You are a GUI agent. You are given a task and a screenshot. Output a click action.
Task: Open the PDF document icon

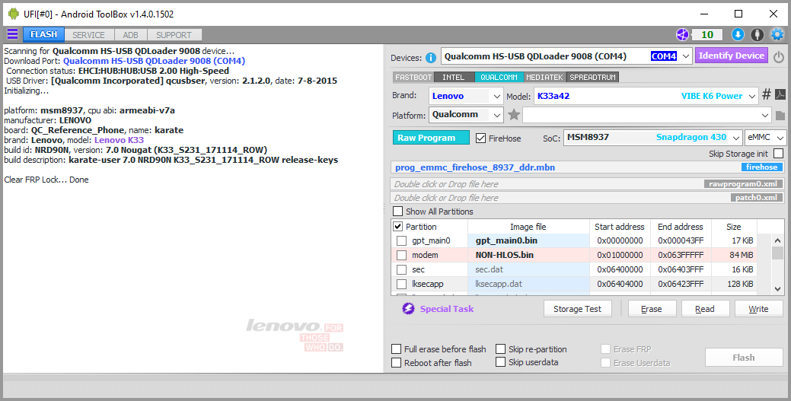[780, 94]
